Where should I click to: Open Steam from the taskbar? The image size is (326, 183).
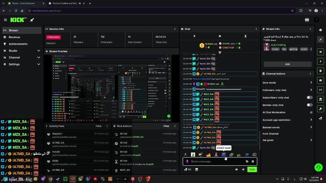(58, 179)
